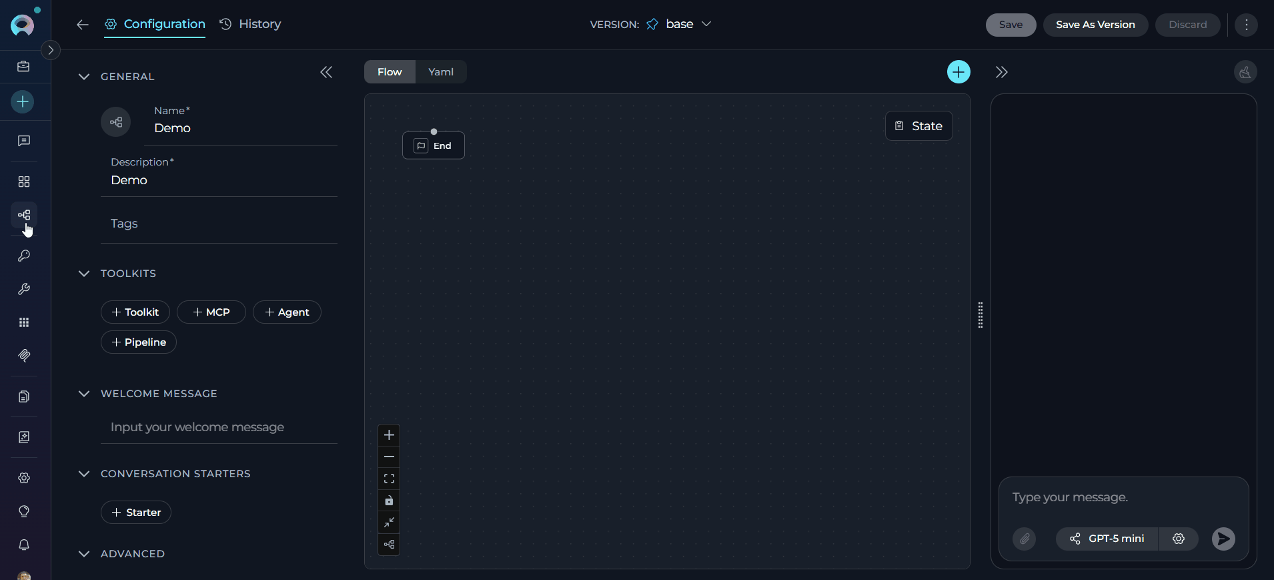Open the pipelines flow icon in sidebar
Image resolution: width=1274 pixels, height=580 pixels.
24,215
